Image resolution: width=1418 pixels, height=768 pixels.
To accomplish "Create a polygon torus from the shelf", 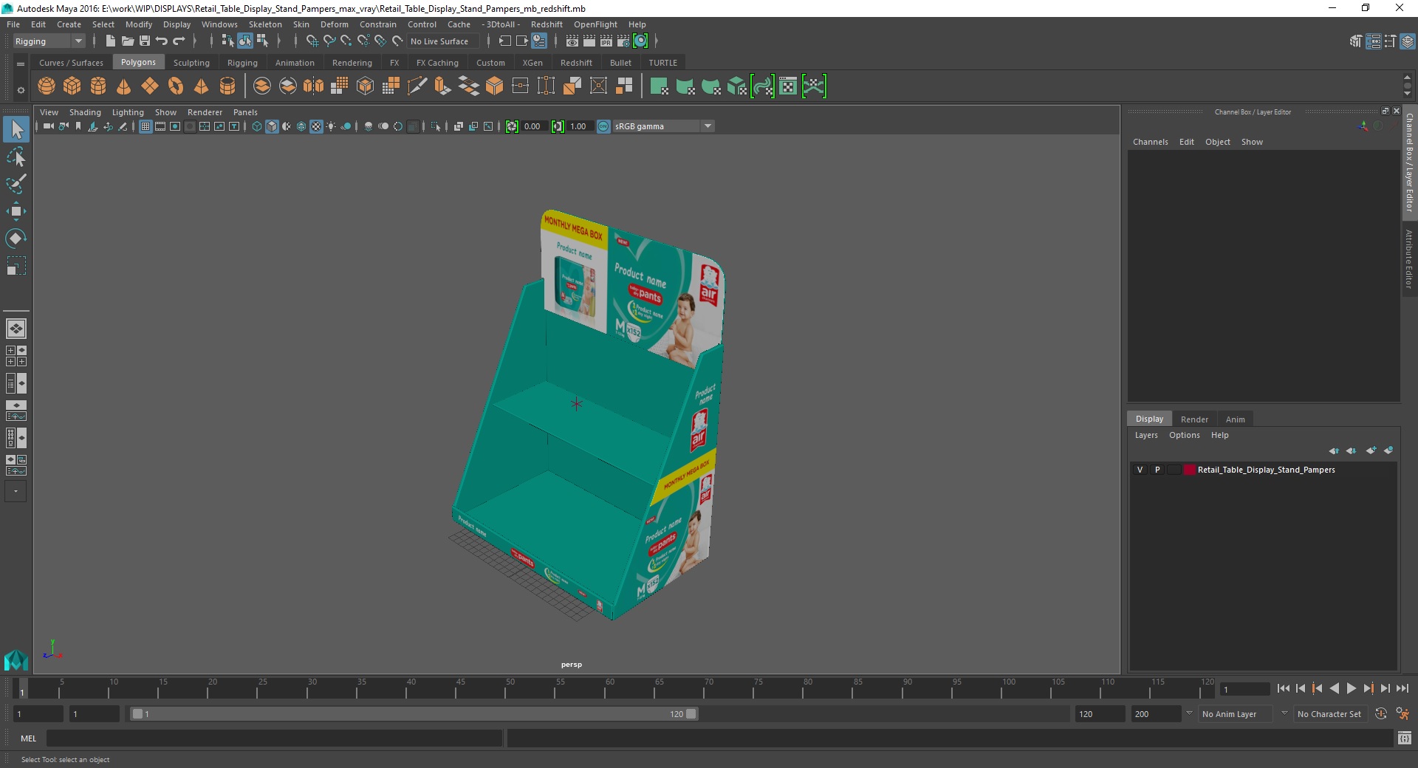I will point(176,86).
